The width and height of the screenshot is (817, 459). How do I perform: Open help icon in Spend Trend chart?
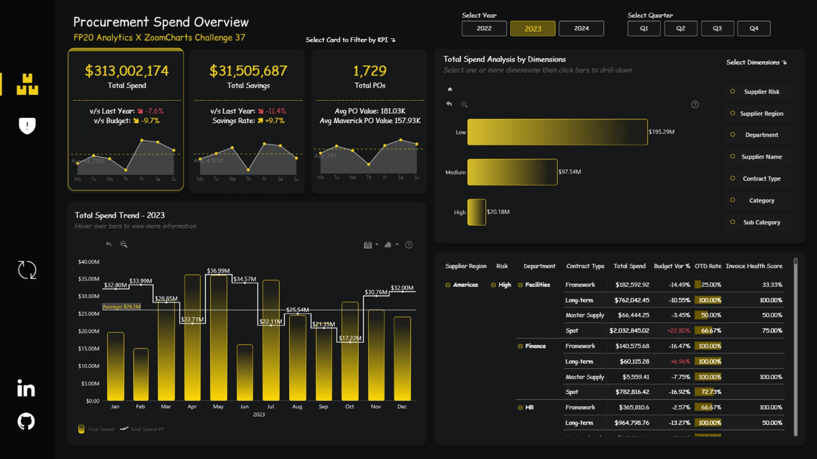tap(409, 245)
